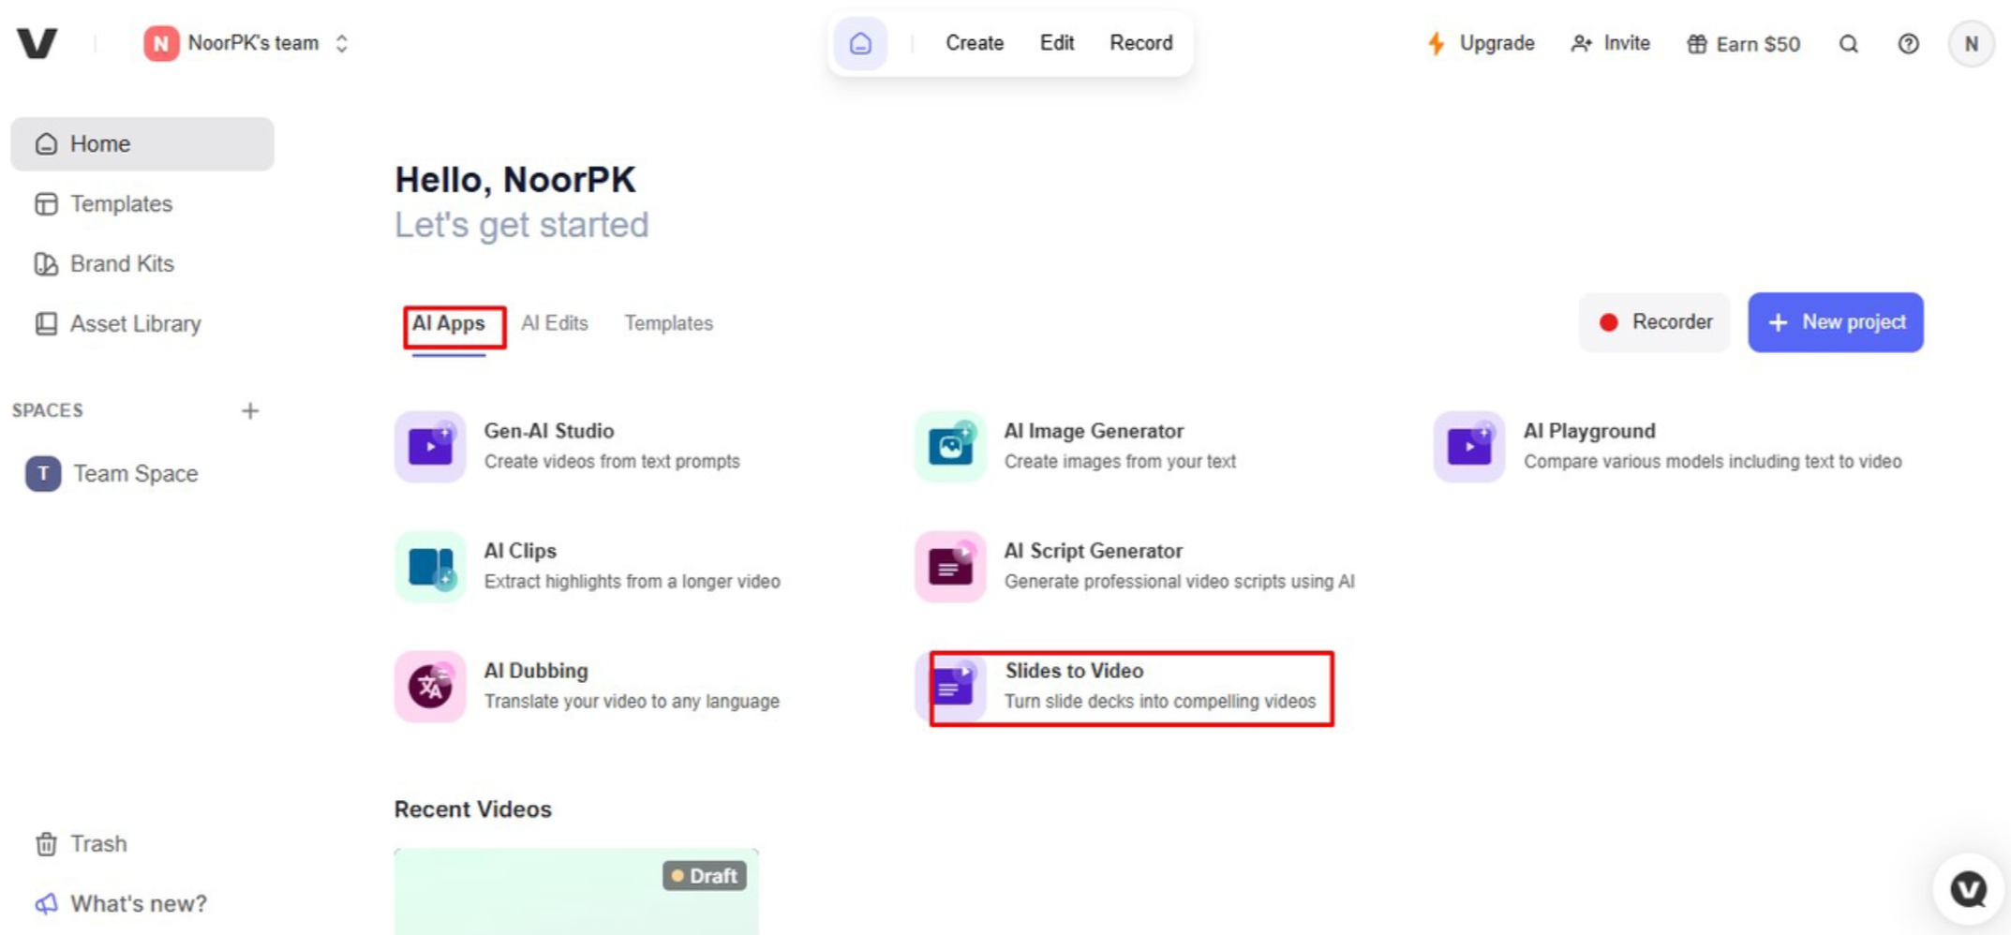Image resolution: width=2011 pixels, height=935 pixels.
Task: Click the AI Dubbing icon
Action: (x=430, y=687)
